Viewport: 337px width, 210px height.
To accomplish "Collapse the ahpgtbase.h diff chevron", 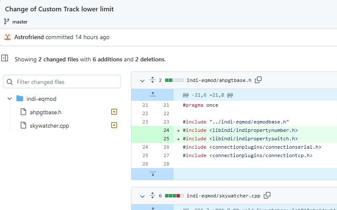I will (x=142, y=81).
